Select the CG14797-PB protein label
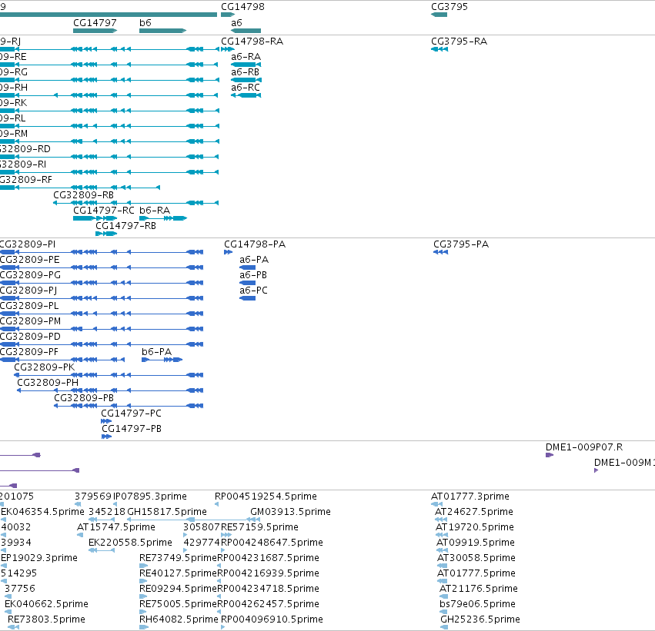 132,429
